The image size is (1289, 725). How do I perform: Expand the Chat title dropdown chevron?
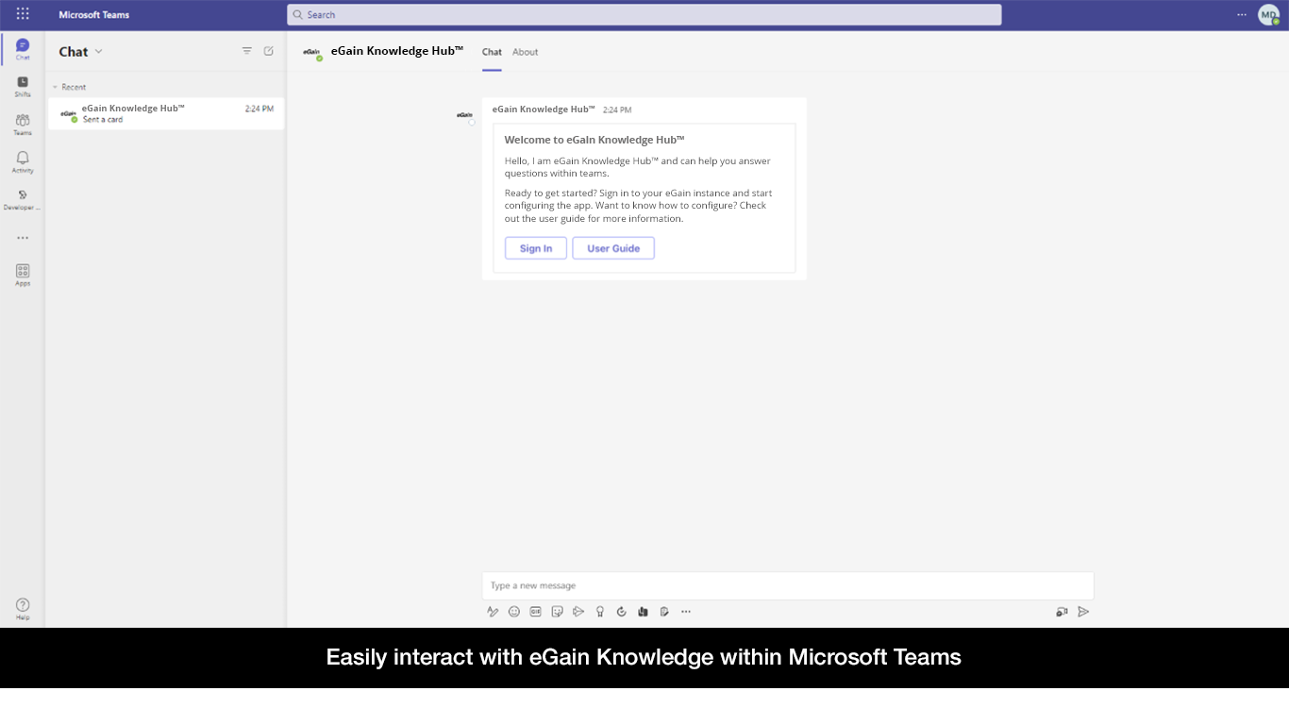tap(99, 52)
